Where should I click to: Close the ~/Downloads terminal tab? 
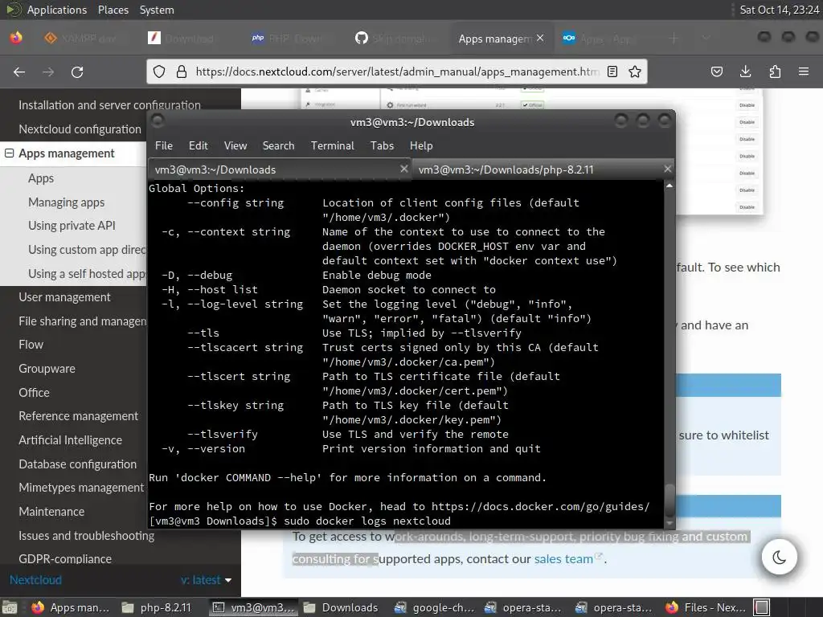403,169
